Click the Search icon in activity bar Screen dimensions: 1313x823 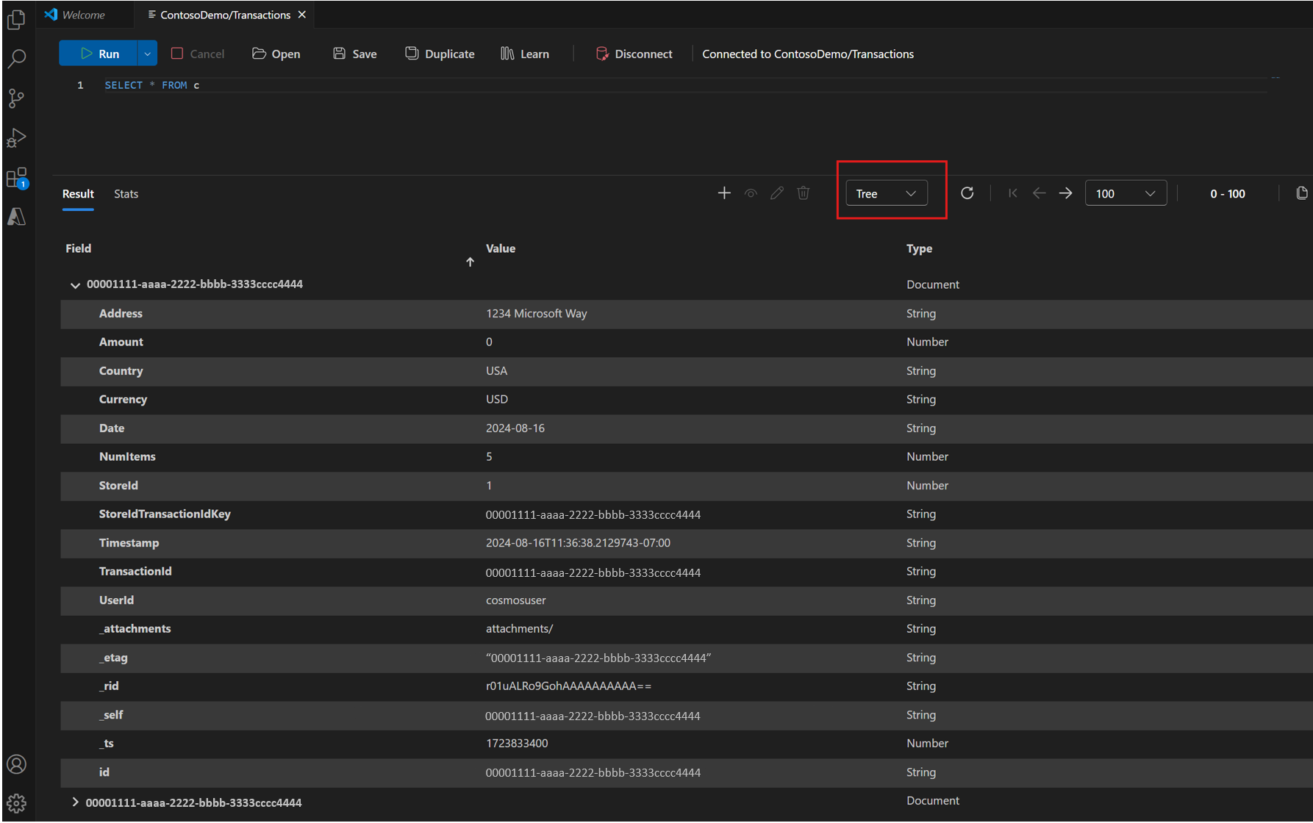point(16,59)
